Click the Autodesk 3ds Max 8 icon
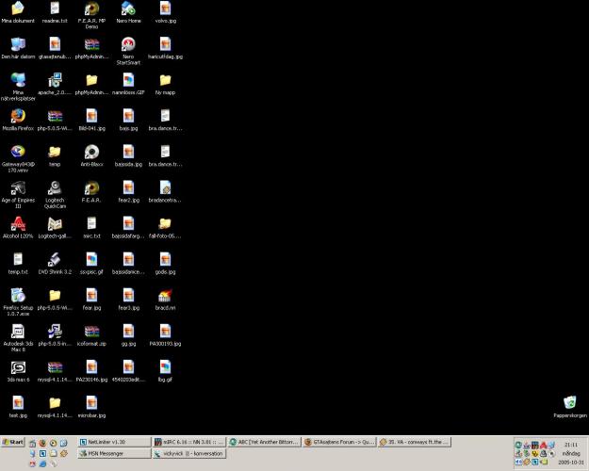589x471 pixels. (18, 332)
